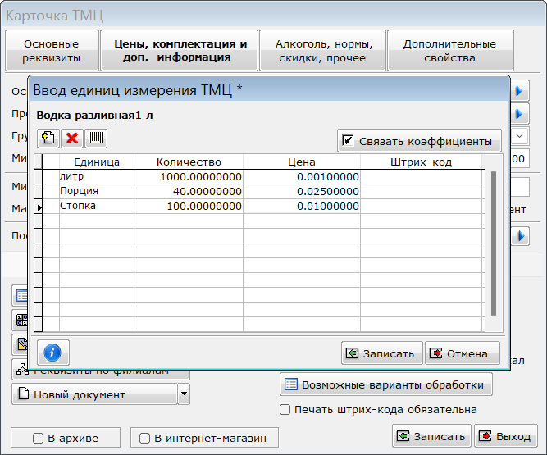547x455 pixels.
Task: Click the 'Штрих-код' column header
Action: [x=421, y=162]
